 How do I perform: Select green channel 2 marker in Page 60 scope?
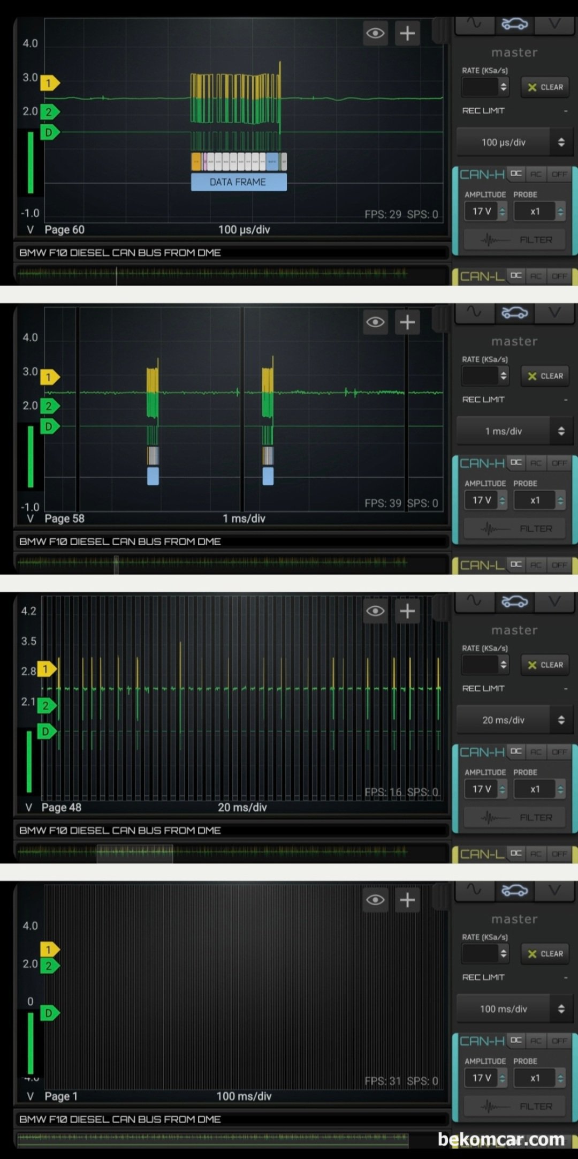[x=49, y=112]
